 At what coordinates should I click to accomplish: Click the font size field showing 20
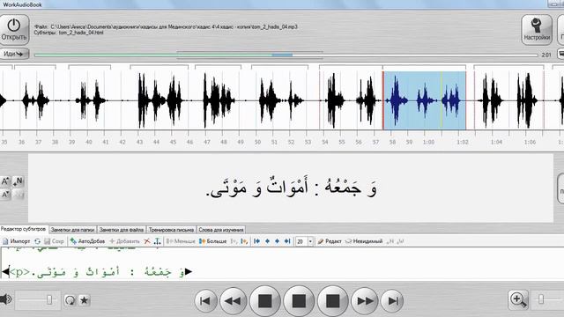tap(301, 241)
